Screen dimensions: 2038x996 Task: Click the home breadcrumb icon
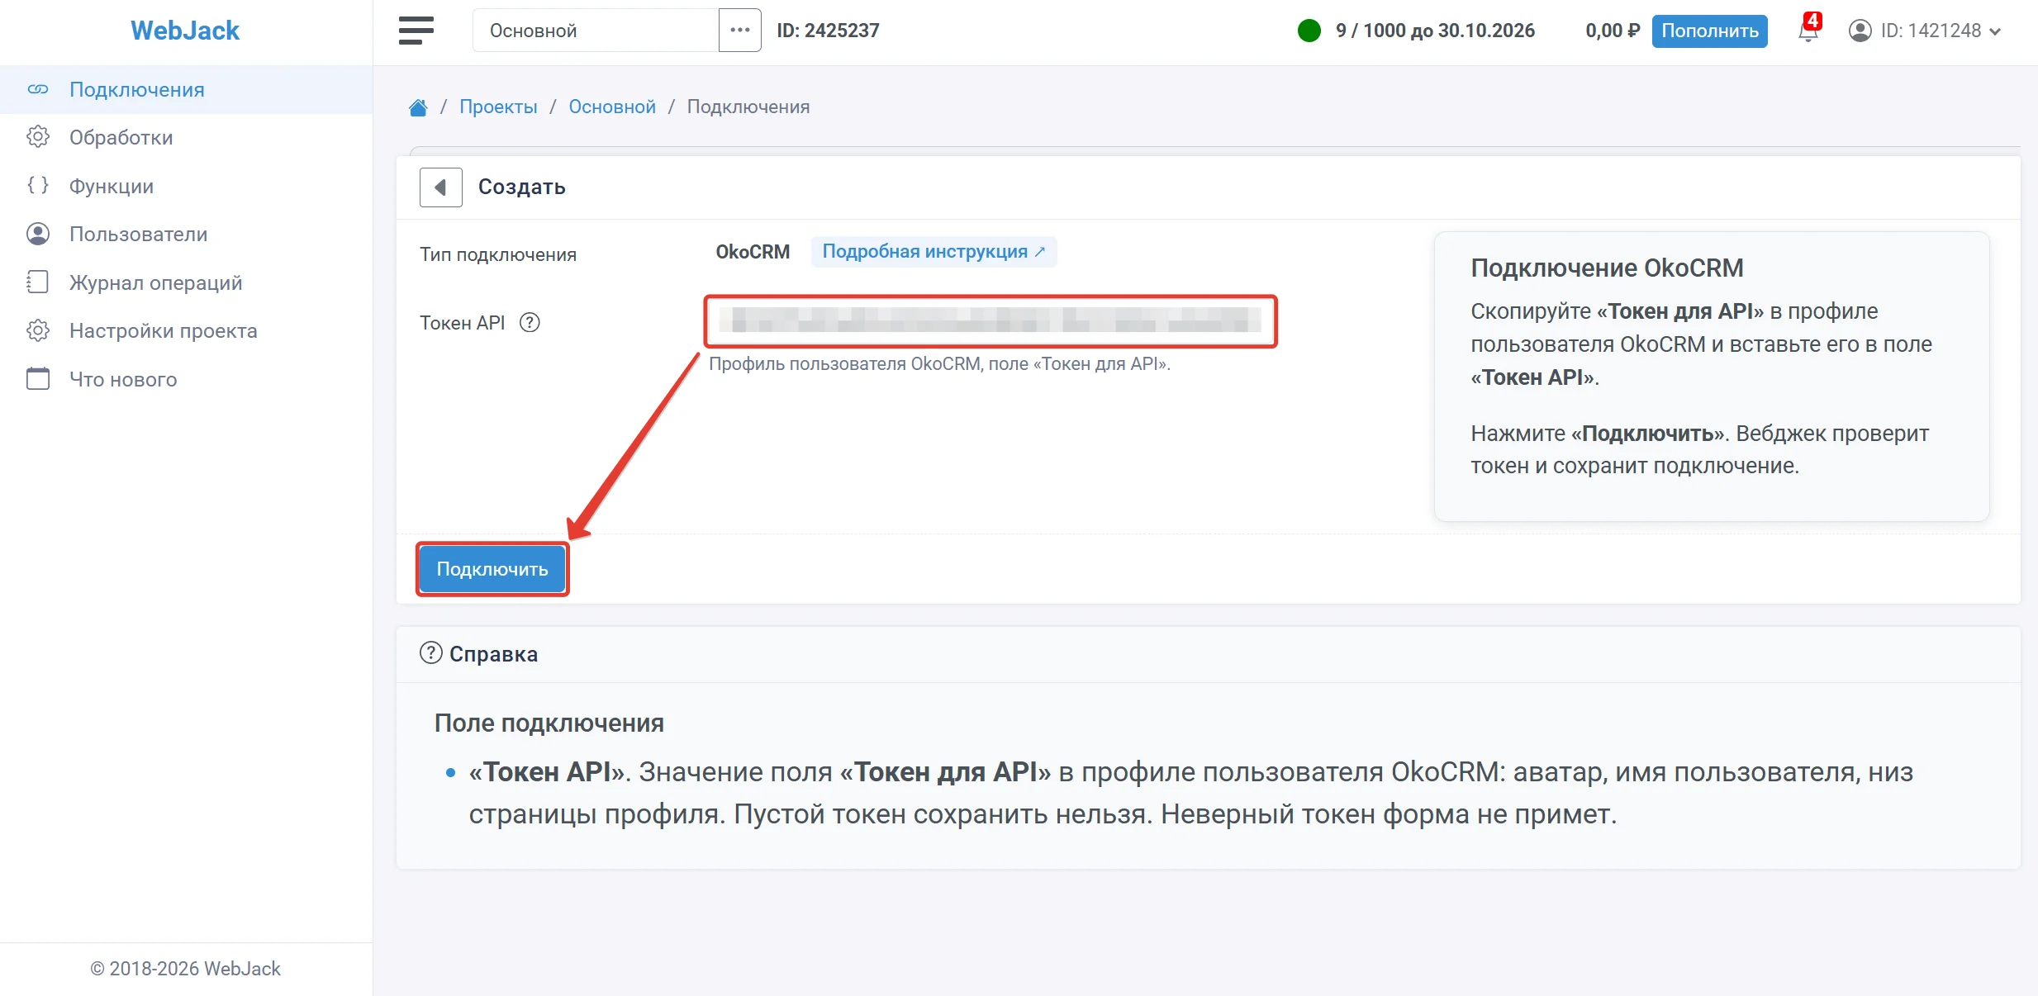pos(418,107)
